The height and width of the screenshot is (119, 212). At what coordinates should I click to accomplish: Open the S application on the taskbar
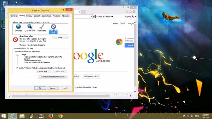[41, 116]
